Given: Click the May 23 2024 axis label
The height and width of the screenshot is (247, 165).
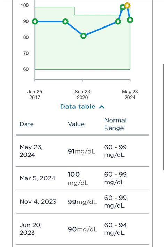Looking at the screenshot, I should (130, 94).
